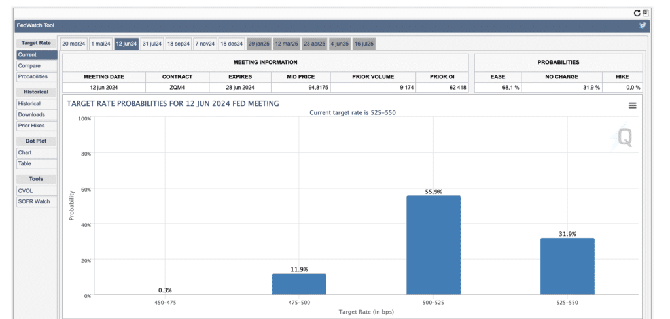
Task: Open the Historical sidebar button
Action: [37, 103]
